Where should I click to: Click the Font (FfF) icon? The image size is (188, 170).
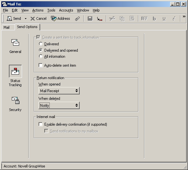tap(144, 18)
